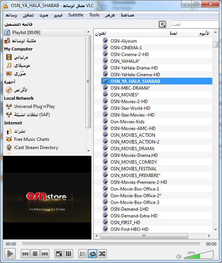Sort by المدة duration column header

click(x=183, y=33)
